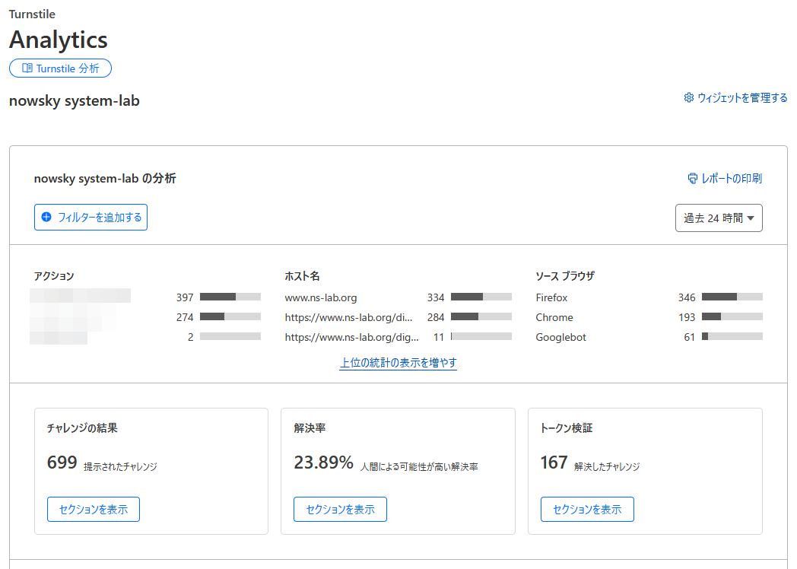Click the 167 solved challenges value
Screen dimensions: 797x569
pos(554,463)
